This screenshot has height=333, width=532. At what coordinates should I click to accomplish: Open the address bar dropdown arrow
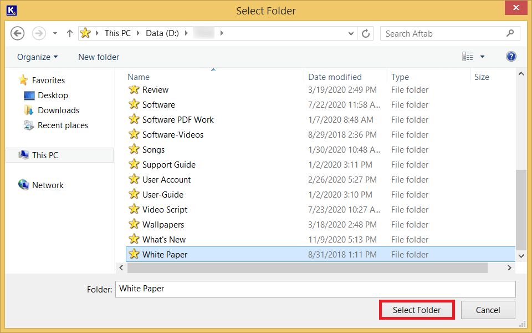[x=351, y=33]
